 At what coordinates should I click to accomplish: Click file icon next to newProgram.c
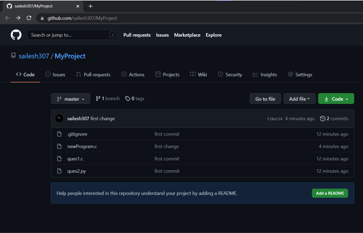(59, 146)
